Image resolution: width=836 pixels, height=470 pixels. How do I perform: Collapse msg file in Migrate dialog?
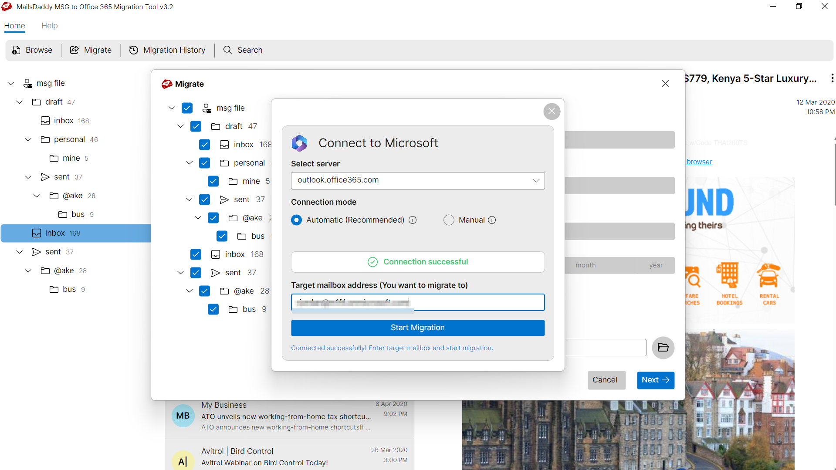(172, 108)
